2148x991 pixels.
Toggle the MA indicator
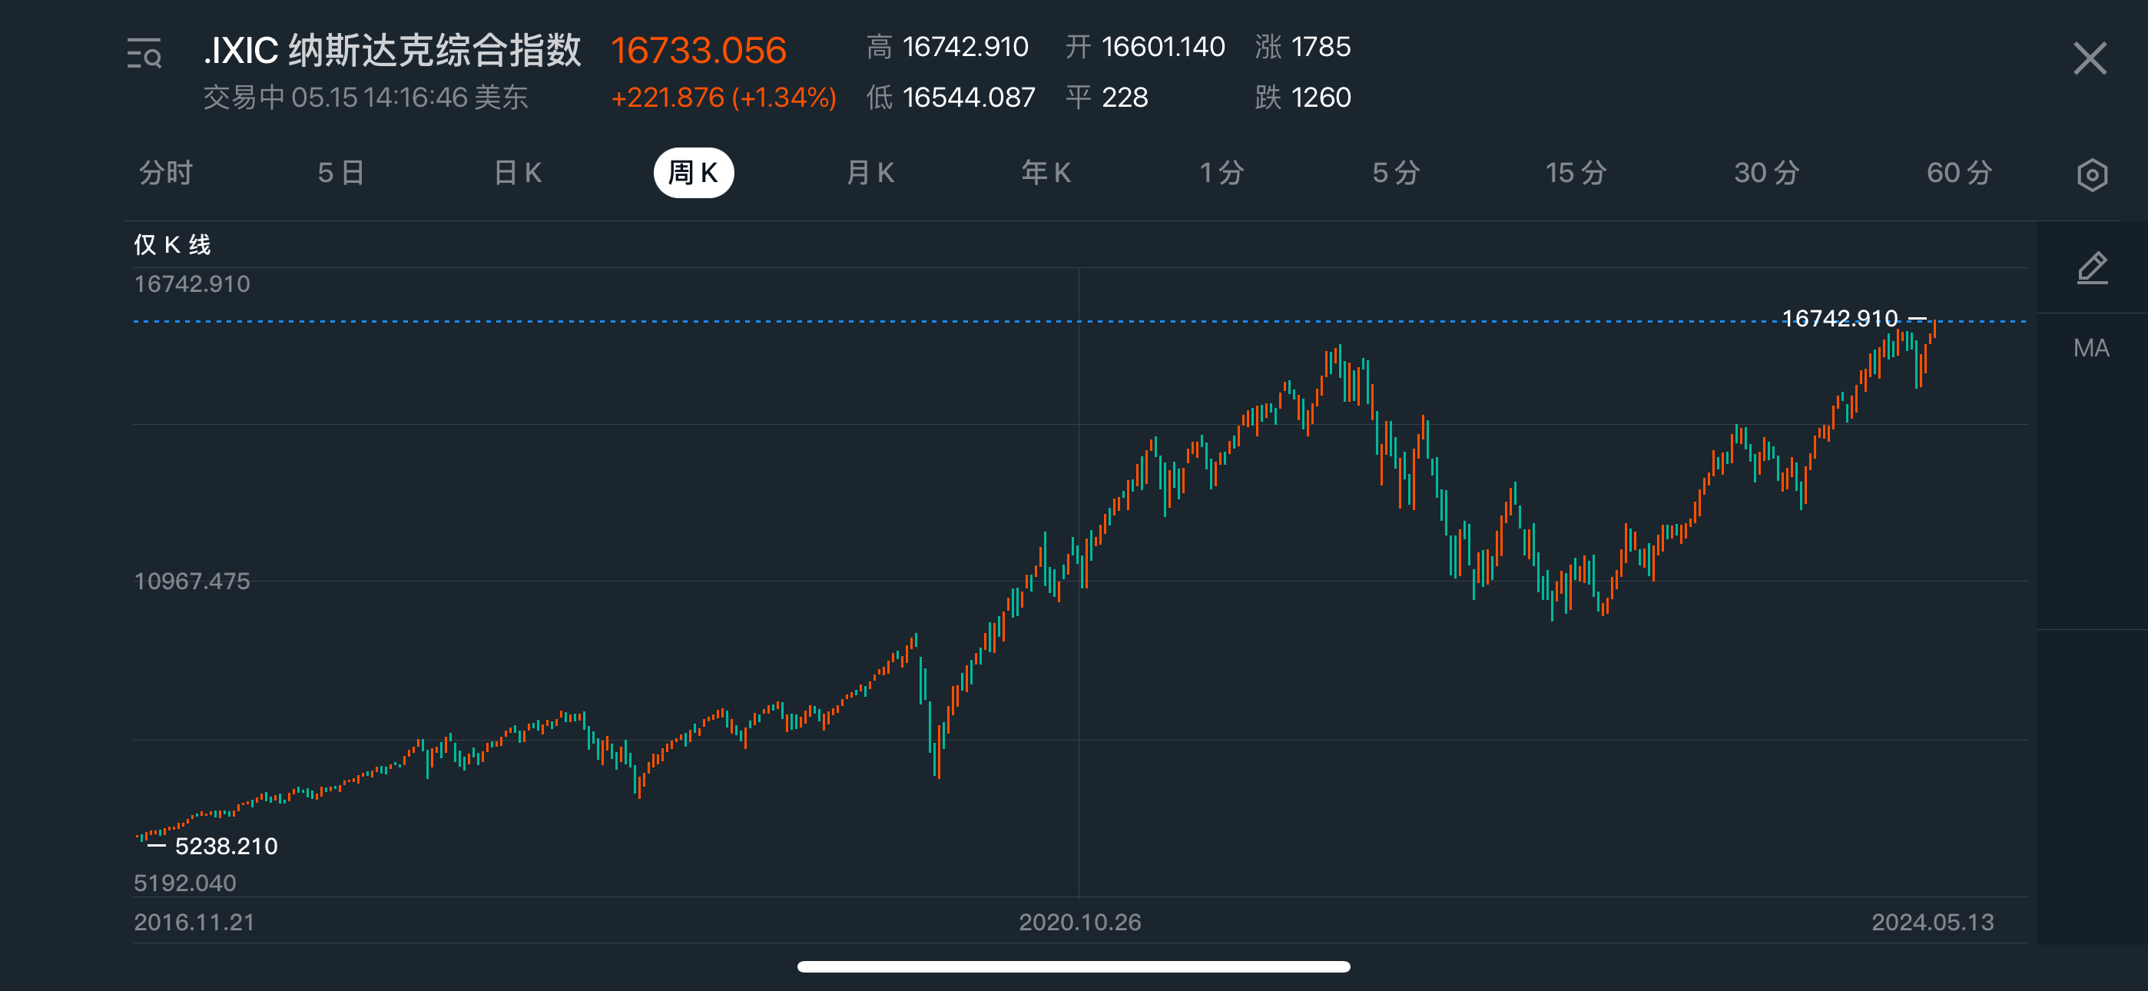tap(2091, 348)
